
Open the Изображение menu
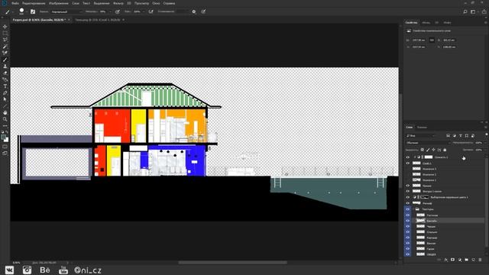58,3
